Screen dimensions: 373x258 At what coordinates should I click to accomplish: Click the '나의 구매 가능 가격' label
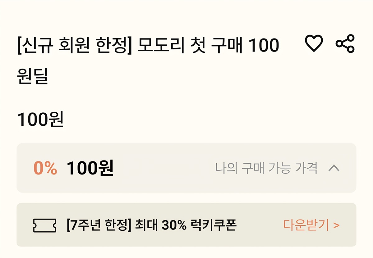point(266,168)
